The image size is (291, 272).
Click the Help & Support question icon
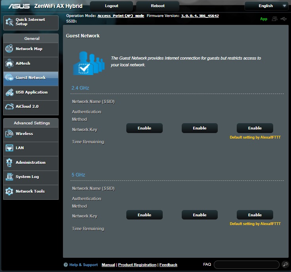click(66, 265)
